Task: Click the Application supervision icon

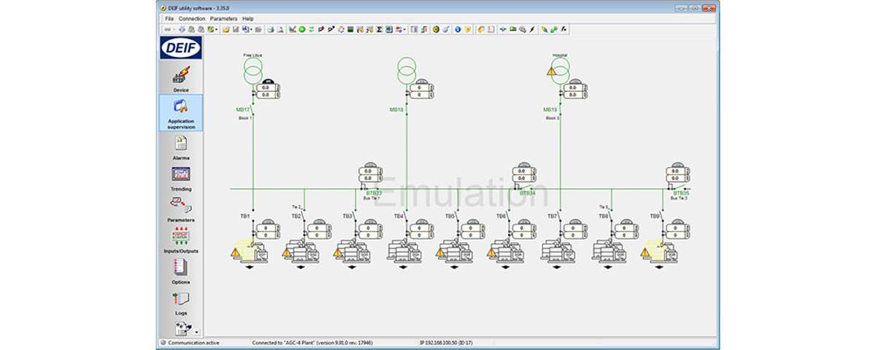Action: coord(180,106)
